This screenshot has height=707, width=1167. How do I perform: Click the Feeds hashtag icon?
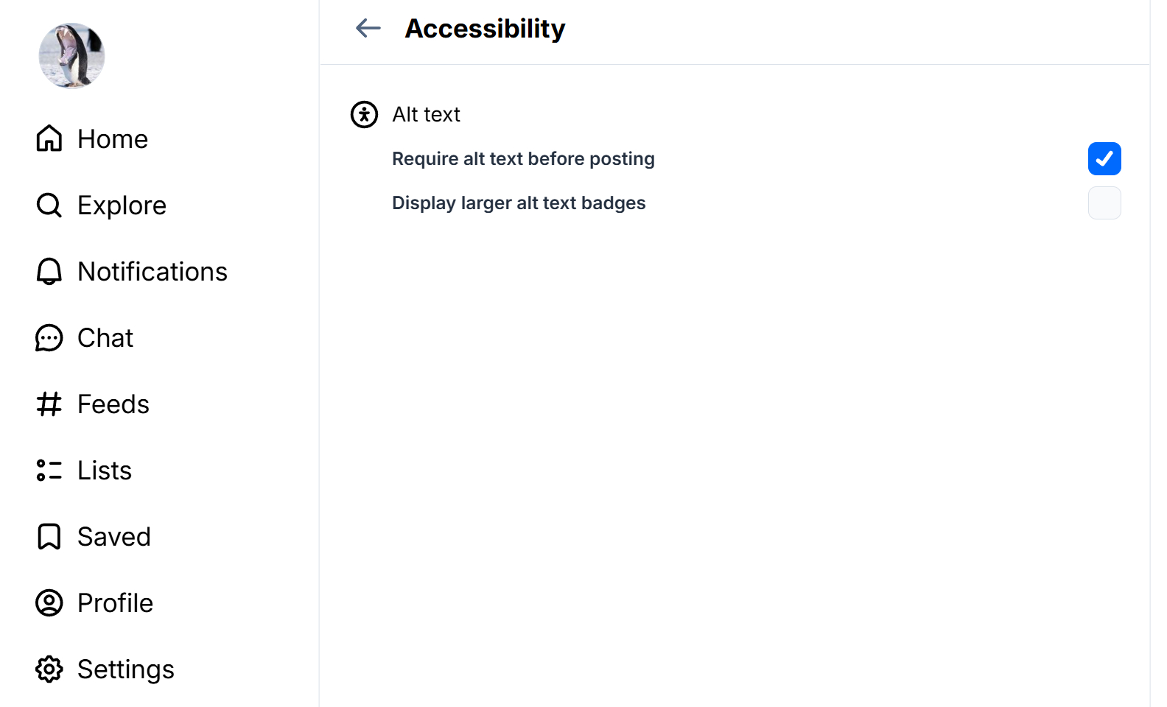pyautogui.click(x=49, y=404)
